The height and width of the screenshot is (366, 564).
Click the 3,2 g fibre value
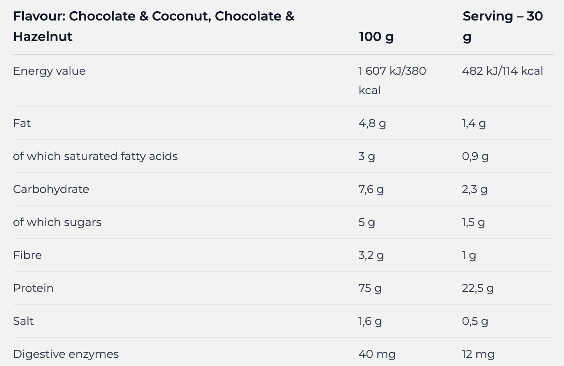(x=371, y=255)
